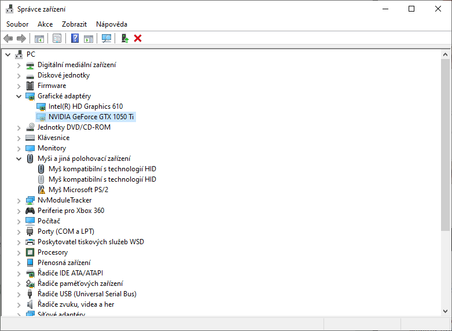Click the vertical scrollbar thumb

point(445,145)
